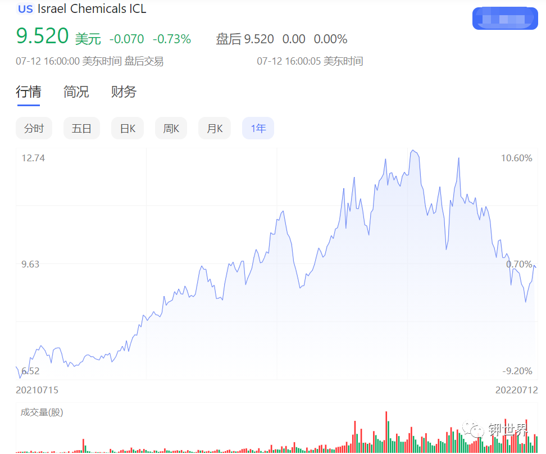The width and height of the screenshot is (546, 454).
Task: Click the after-hours 0.00% change
Action: (x=330, y=39)
